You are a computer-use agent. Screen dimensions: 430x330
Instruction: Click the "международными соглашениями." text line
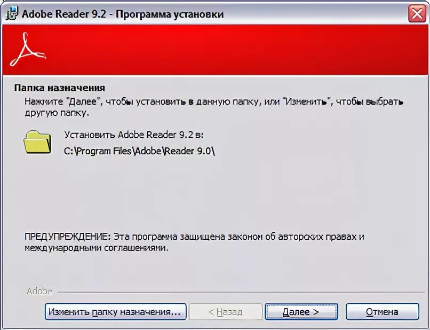click(x=96, y=248)
